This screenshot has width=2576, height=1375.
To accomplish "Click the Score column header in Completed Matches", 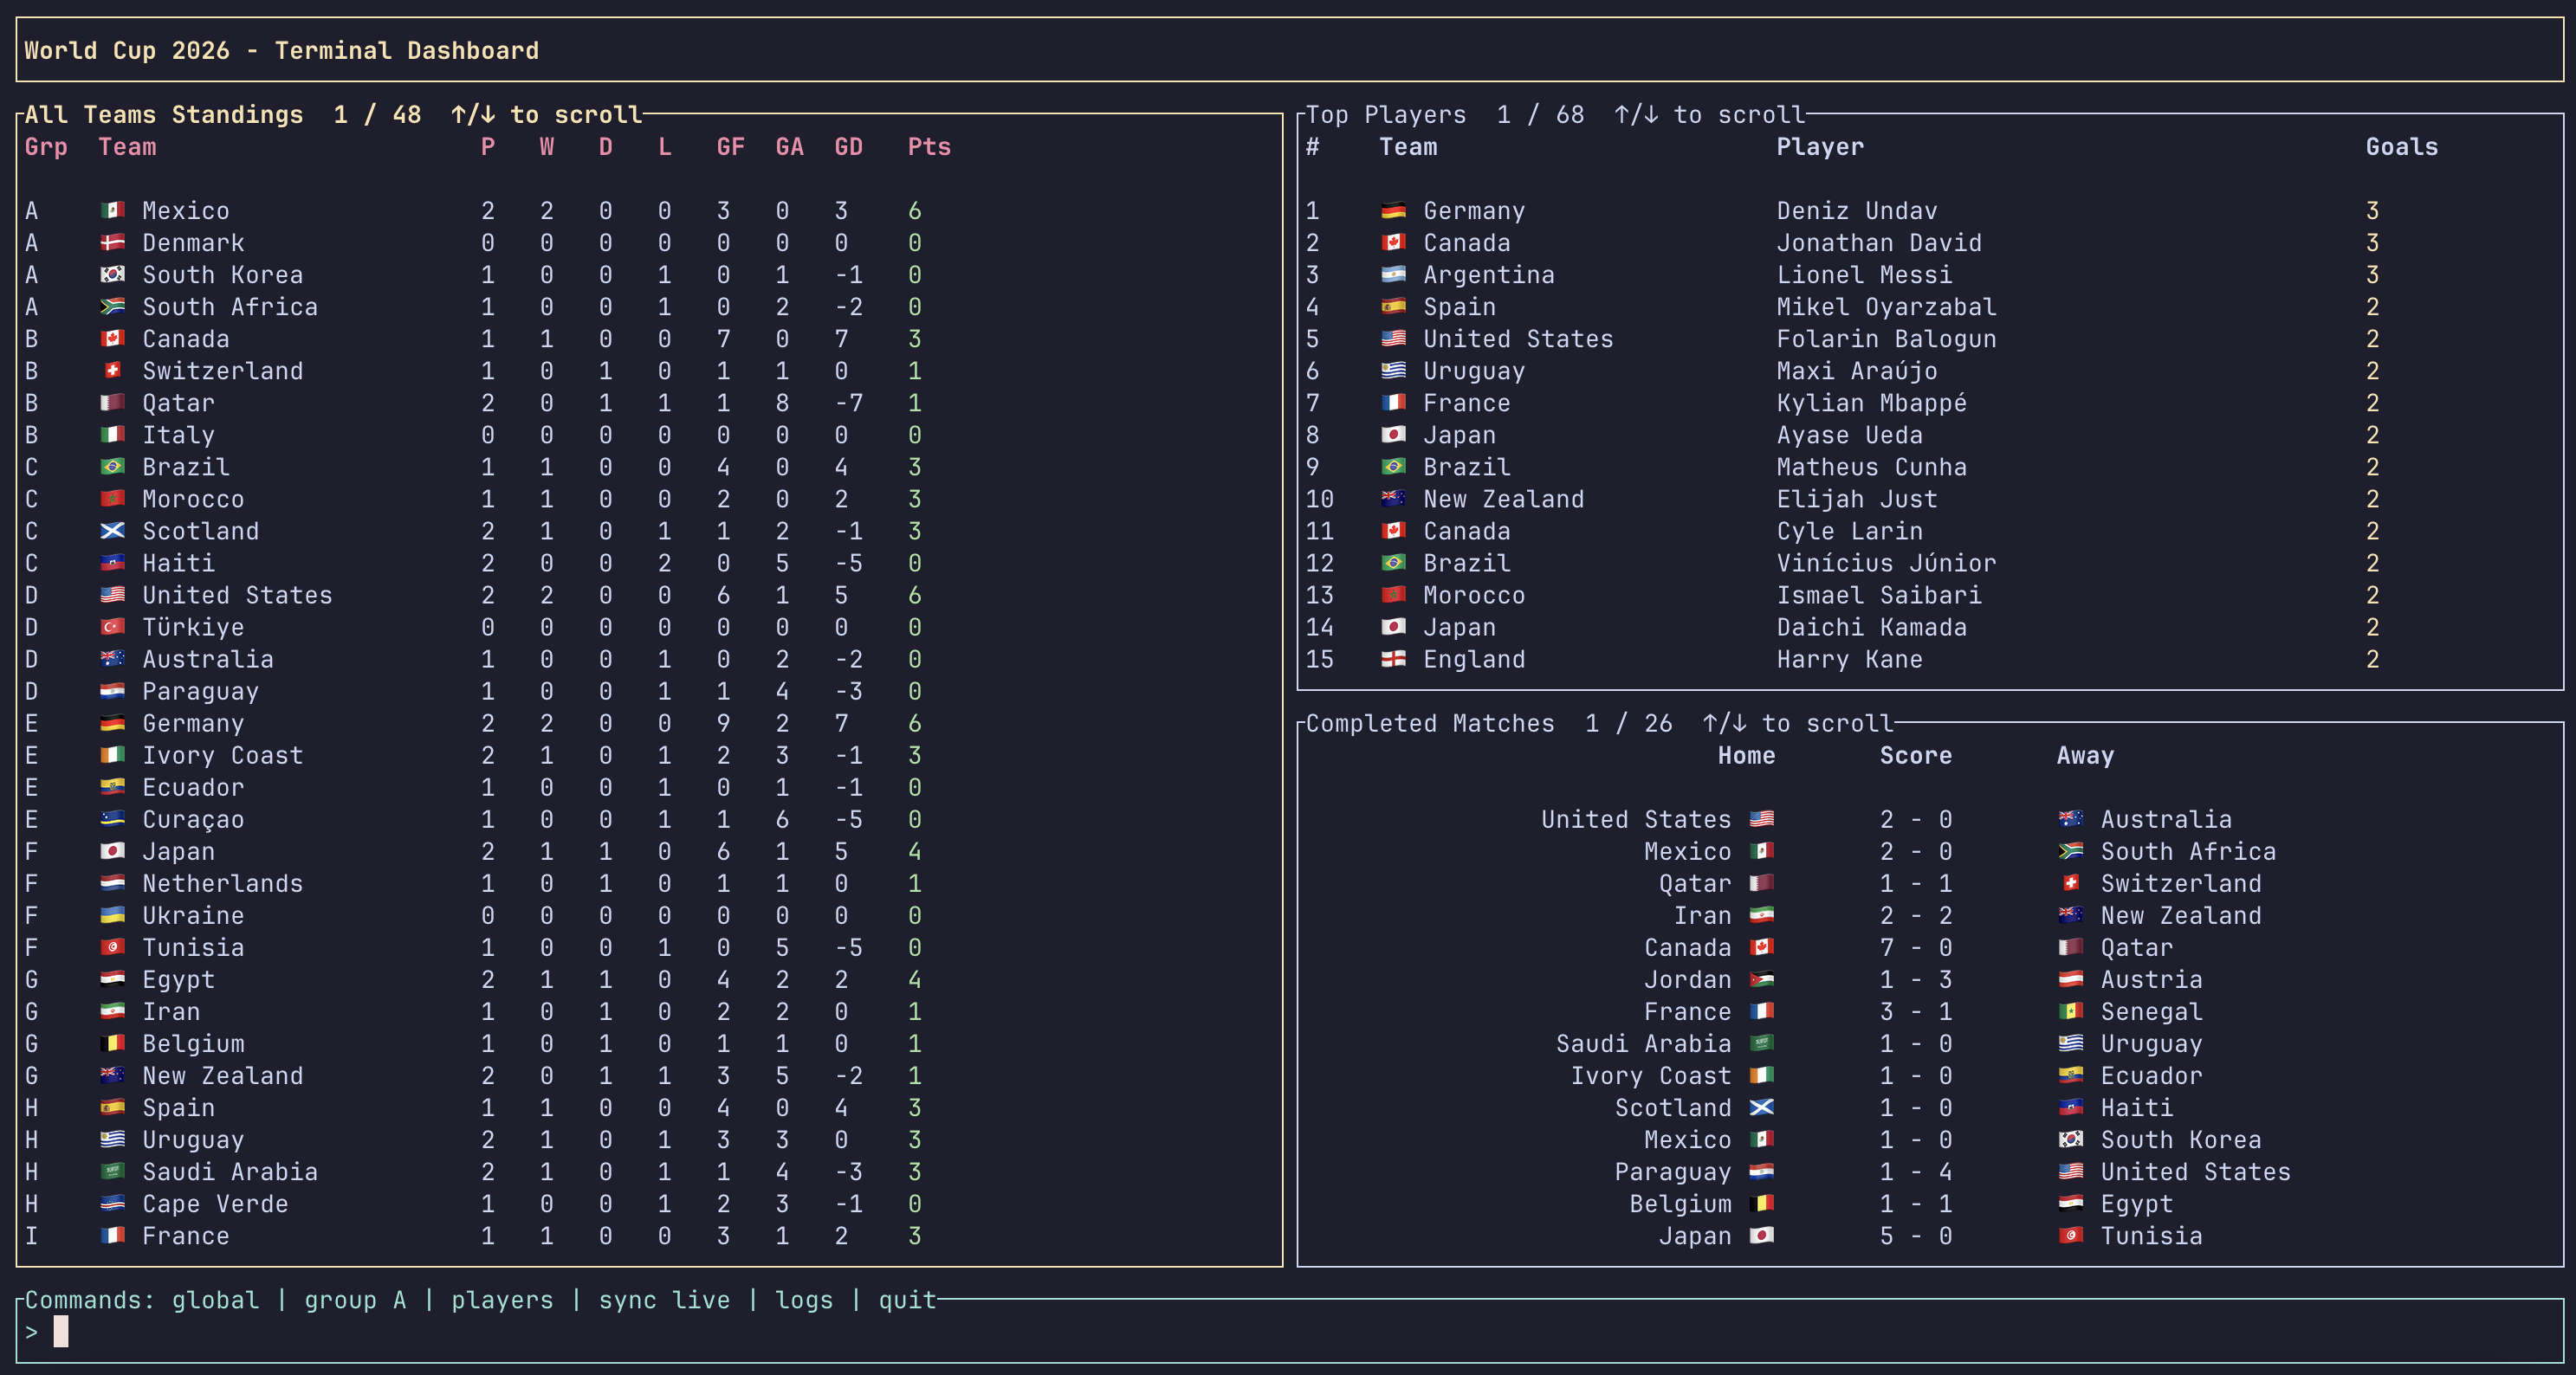I will (1915, 755).
